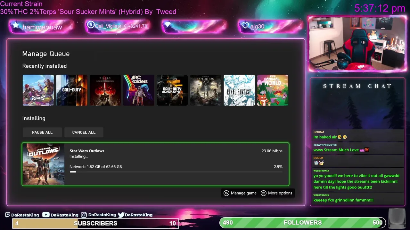
Task: Click the Instagram logo icon by DaRastaKing
Action: pyautogui.click(x=84, y=215)
